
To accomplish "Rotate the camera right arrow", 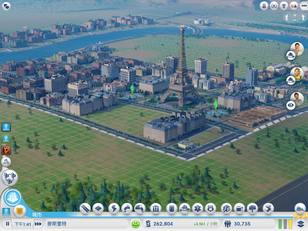I will (303, 18).
